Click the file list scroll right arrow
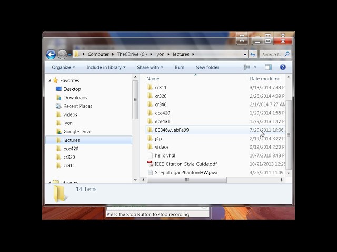The height and width of the screenshot is (252, 337). (x=282, y=180)
